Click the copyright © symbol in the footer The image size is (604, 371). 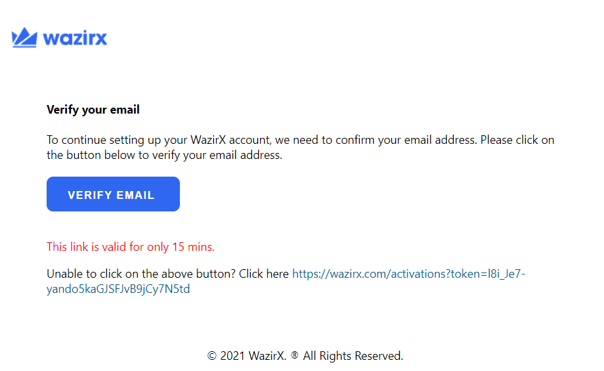(212, 356)
